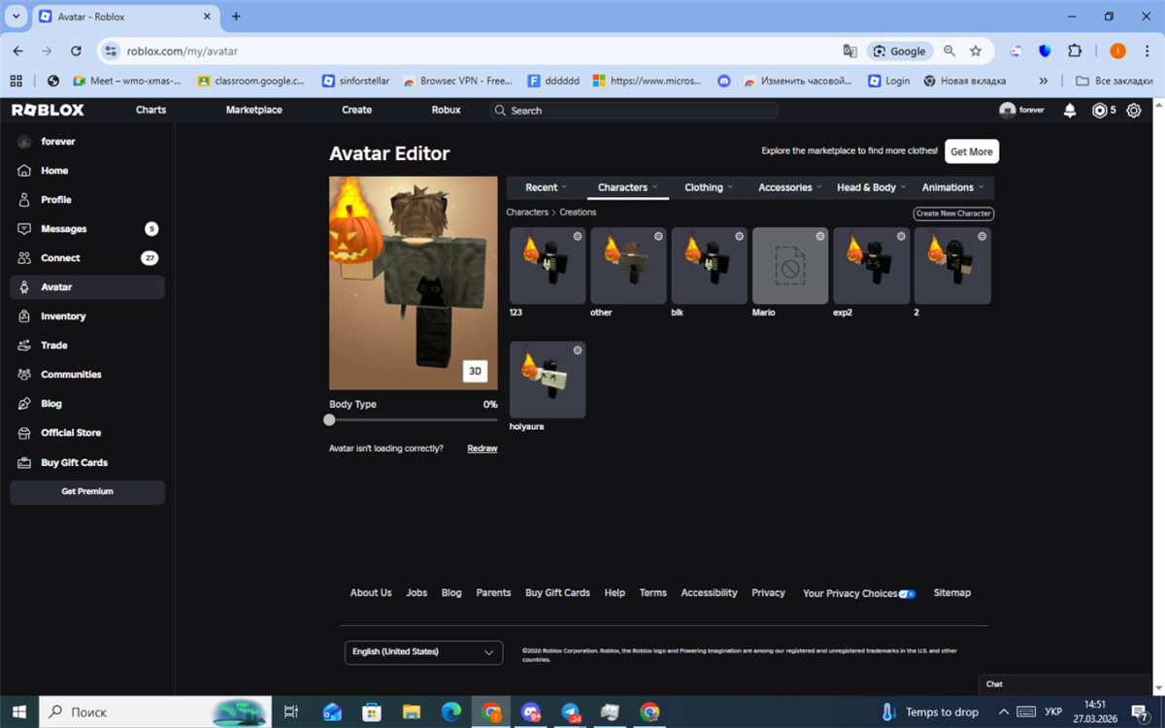This screenshot has height=728, width=1165.
Task: Open the English (United States) language selector
Action: 422,651
